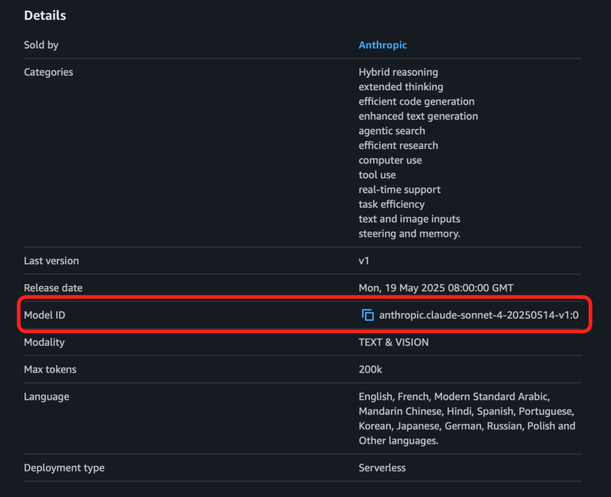Open the Anthropic seller link
611x497 pixels.
(x=382, y=45)
